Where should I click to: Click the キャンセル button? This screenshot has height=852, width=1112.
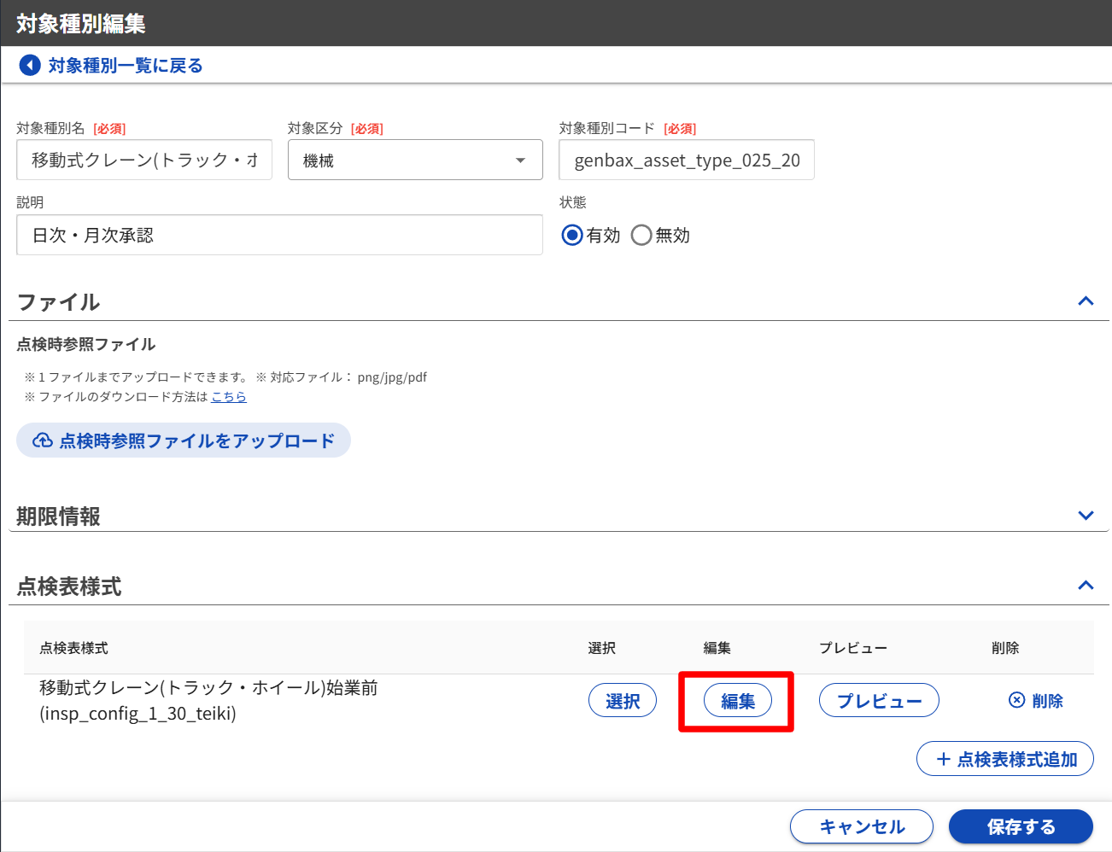[x=861, y=826]
